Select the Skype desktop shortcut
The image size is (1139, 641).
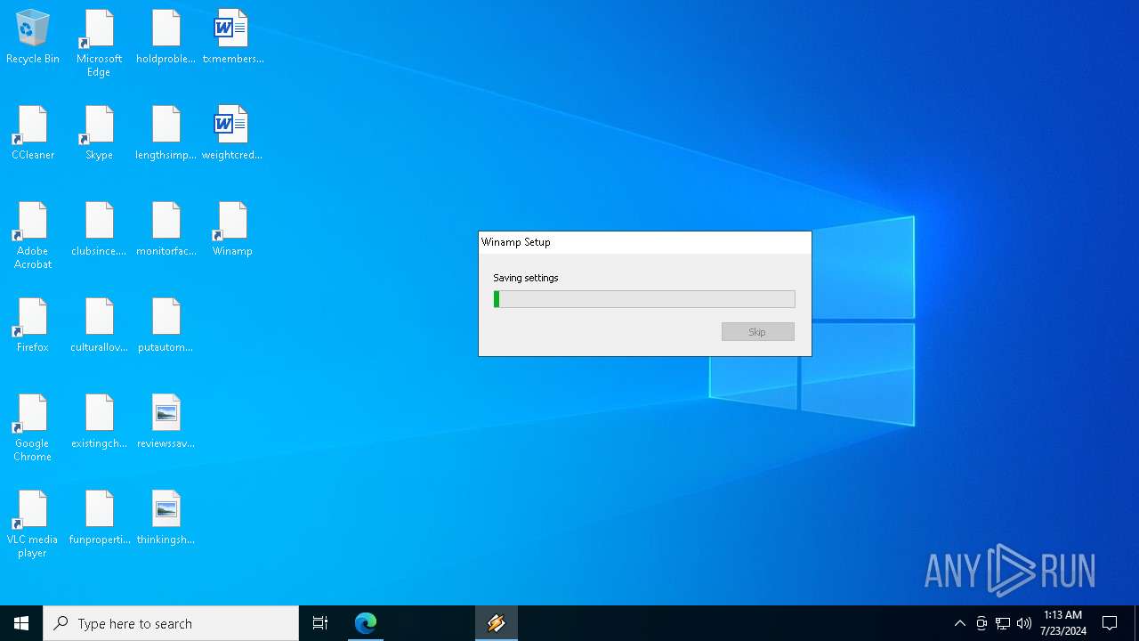point(99,134)
